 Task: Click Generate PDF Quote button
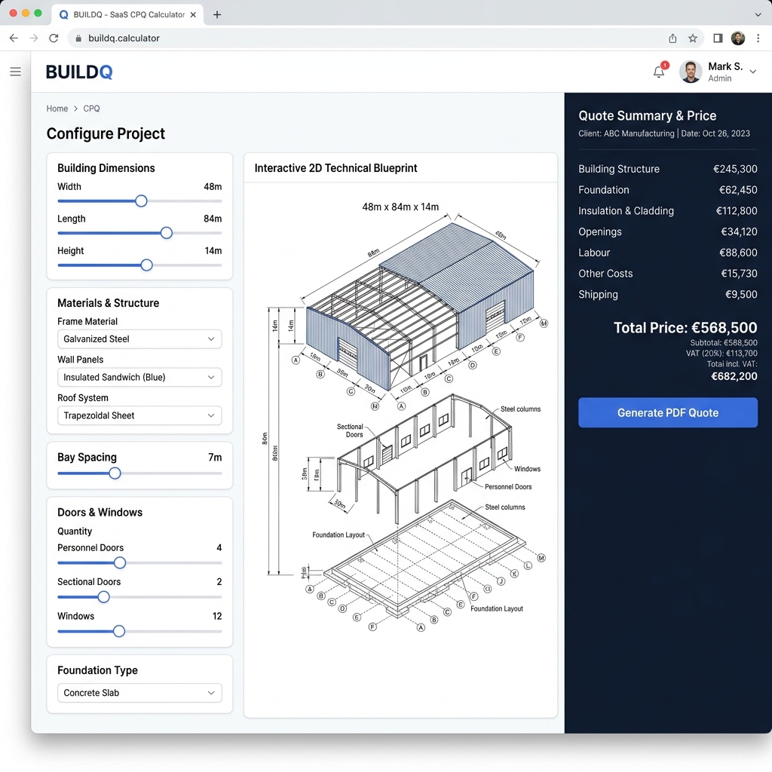[x=668, y=412]
